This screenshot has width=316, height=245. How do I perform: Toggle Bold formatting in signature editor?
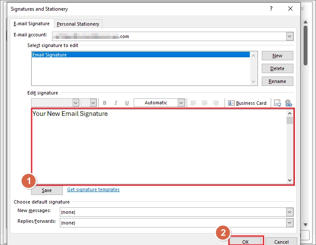tap(105, 103)
